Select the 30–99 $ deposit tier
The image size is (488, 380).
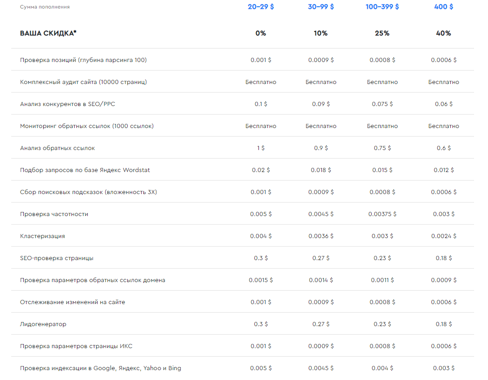pyautogui.click(x=321, y=7)
